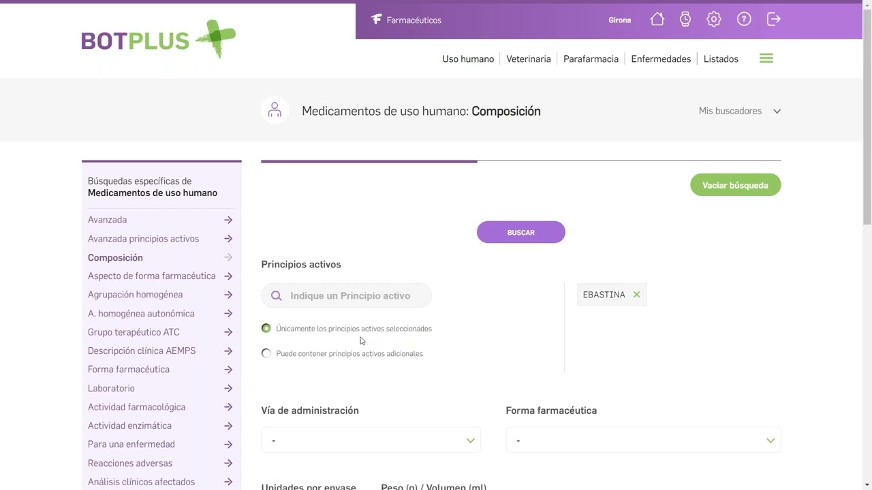This screenshot has width=872, height=490.
Task: Open Laboratorio search in sidebar
Action: pyautogui.click(x=111, y=389)
